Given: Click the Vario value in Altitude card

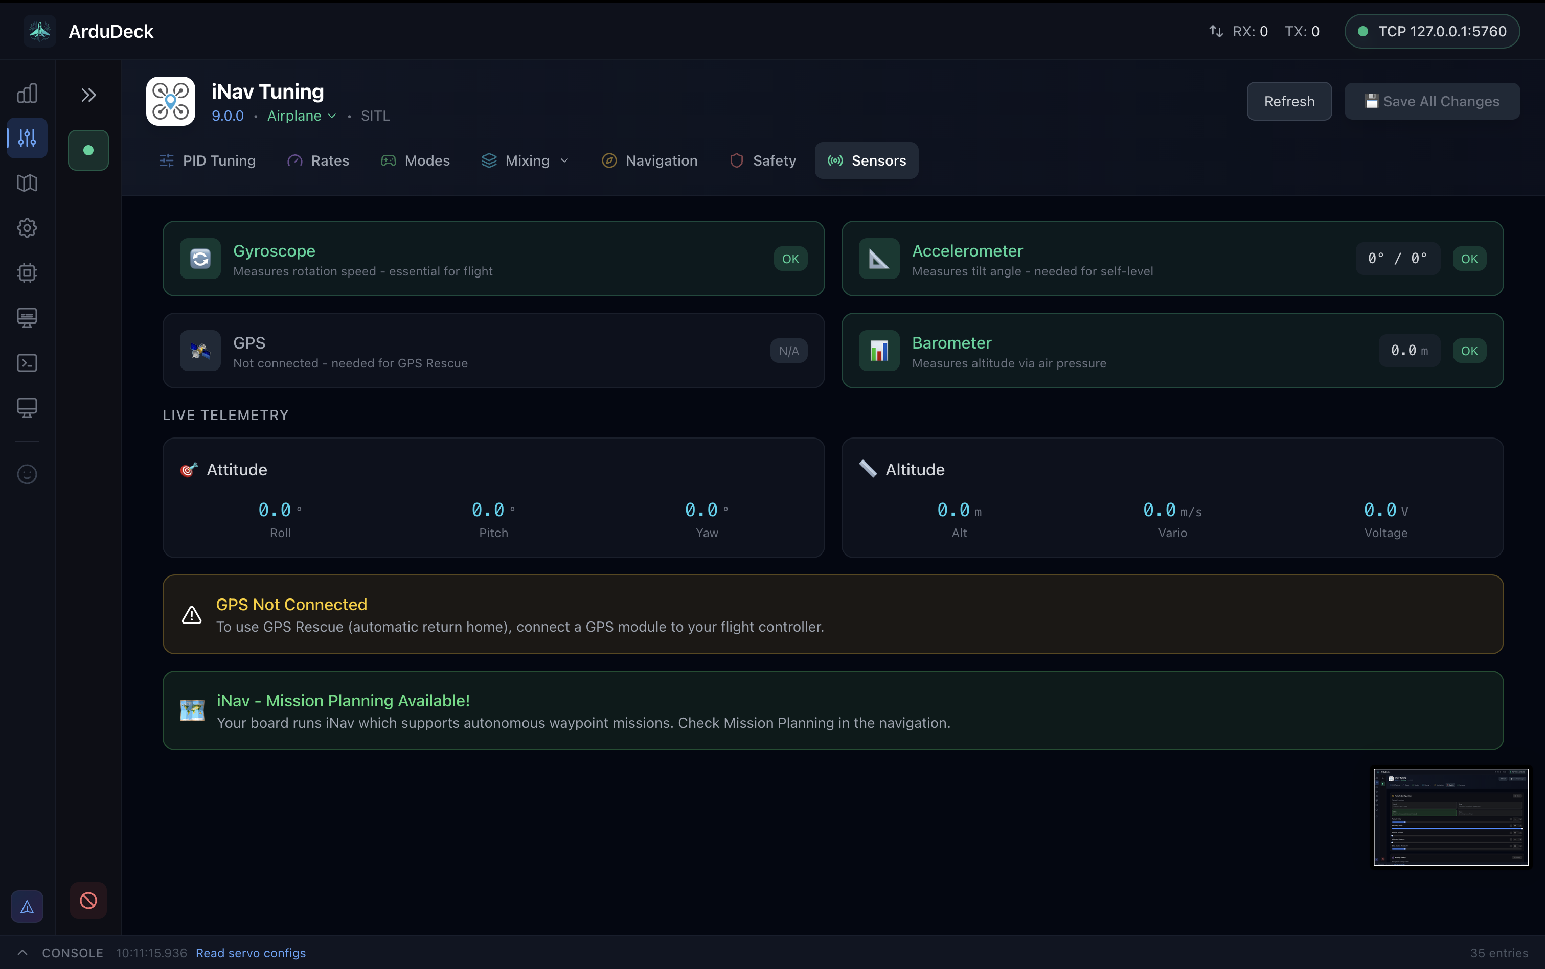Looking at the screenshot, I should (x=1172, y=510).
